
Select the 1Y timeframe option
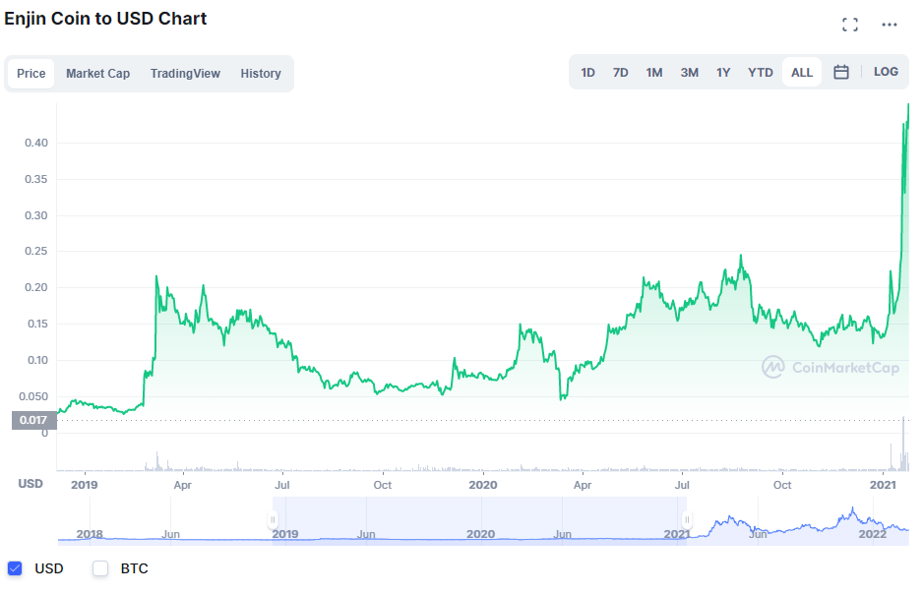[x=723, y=72]
